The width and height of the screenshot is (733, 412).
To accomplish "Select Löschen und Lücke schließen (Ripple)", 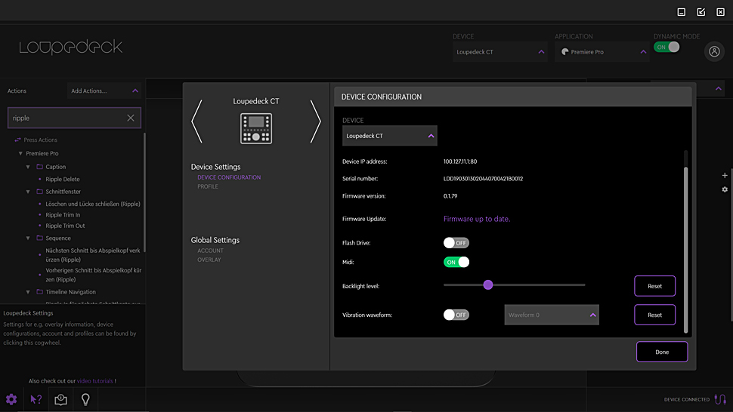I will click(93, 204).
